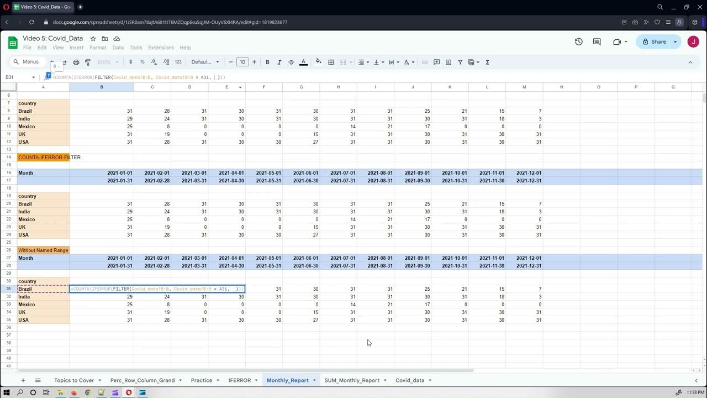Open the all sheets list
Screen dimensions: 707x398
coord(38,380)
